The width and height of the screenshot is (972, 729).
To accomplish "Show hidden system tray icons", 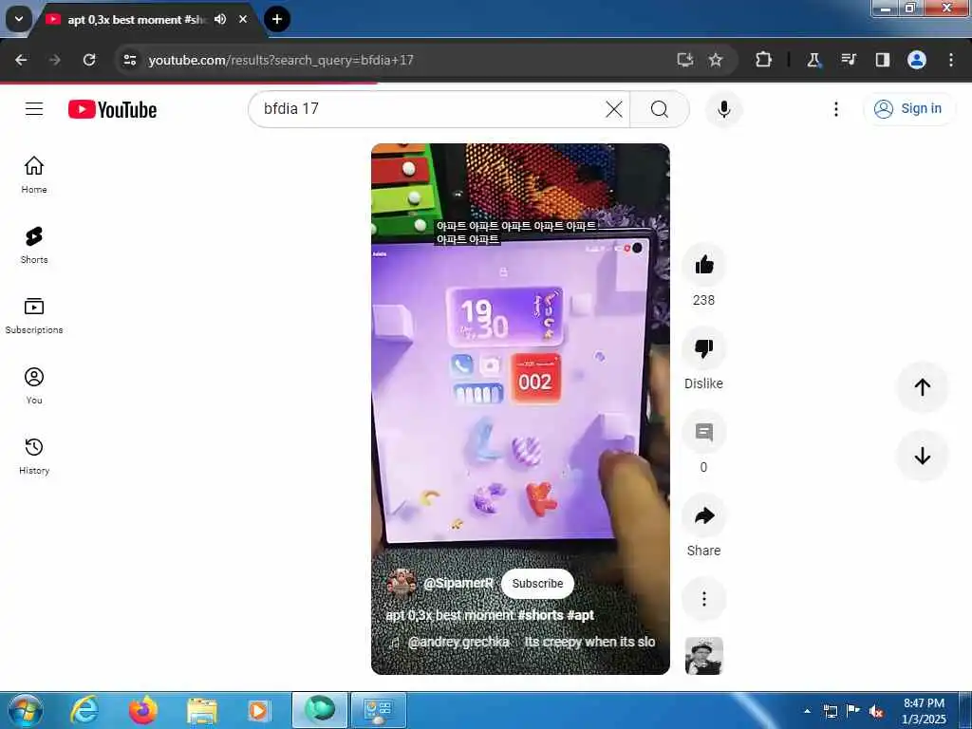I will (x=807, y=711).
